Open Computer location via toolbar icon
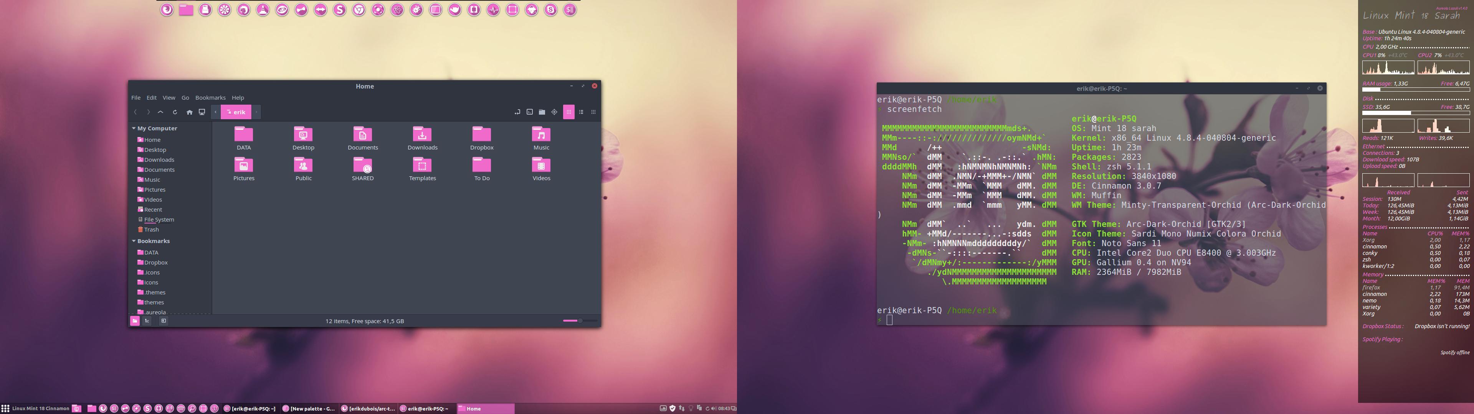Image resolution: width=1474 pixels, height=414 pixels. click(x=202, y=112)
